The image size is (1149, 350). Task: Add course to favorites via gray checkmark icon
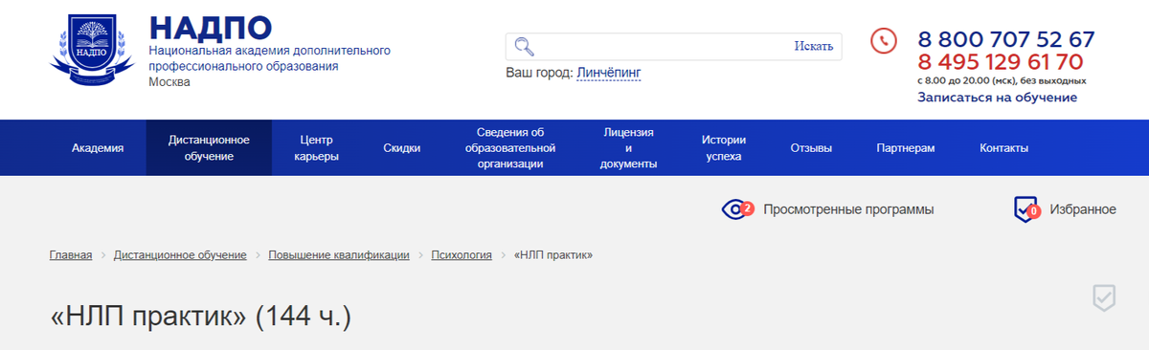tap(1104, 297)
